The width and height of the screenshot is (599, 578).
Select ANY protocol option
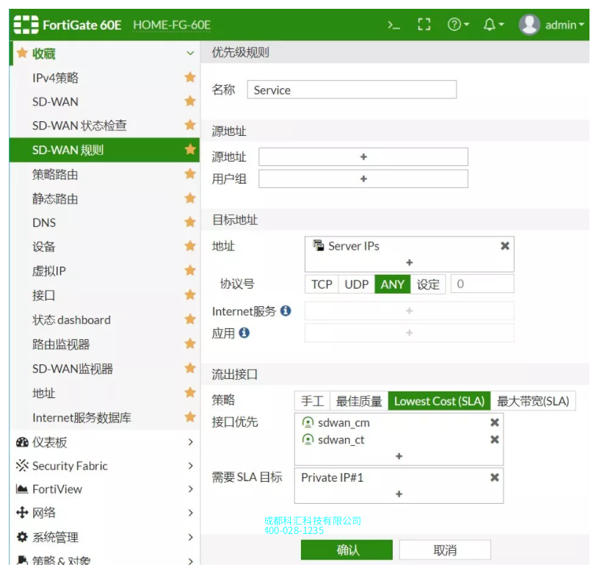pos(392,284)
